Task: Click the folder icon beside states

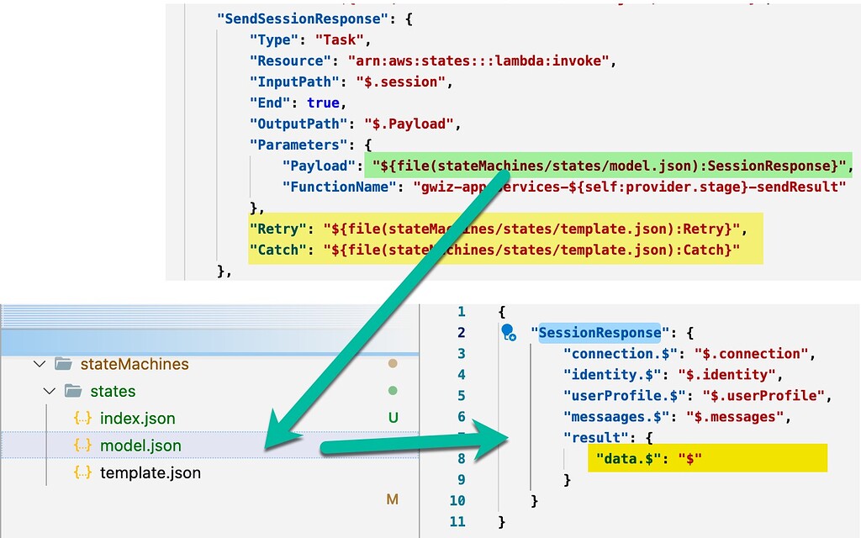Action: [x=72, y=391]
